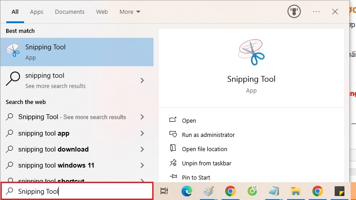Screen dimensions: 356x200
Task: Close the search panel
Action: [x=335, y=12]
